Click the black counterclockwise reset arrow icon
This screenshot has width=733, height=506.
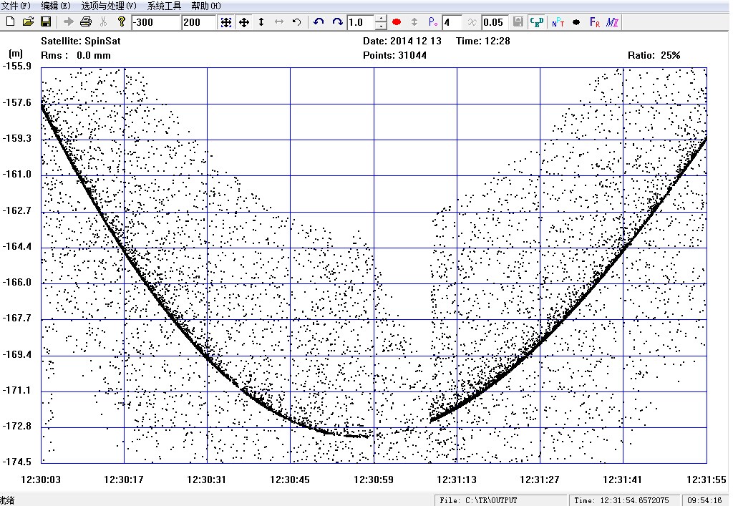(x=296, y=22)
